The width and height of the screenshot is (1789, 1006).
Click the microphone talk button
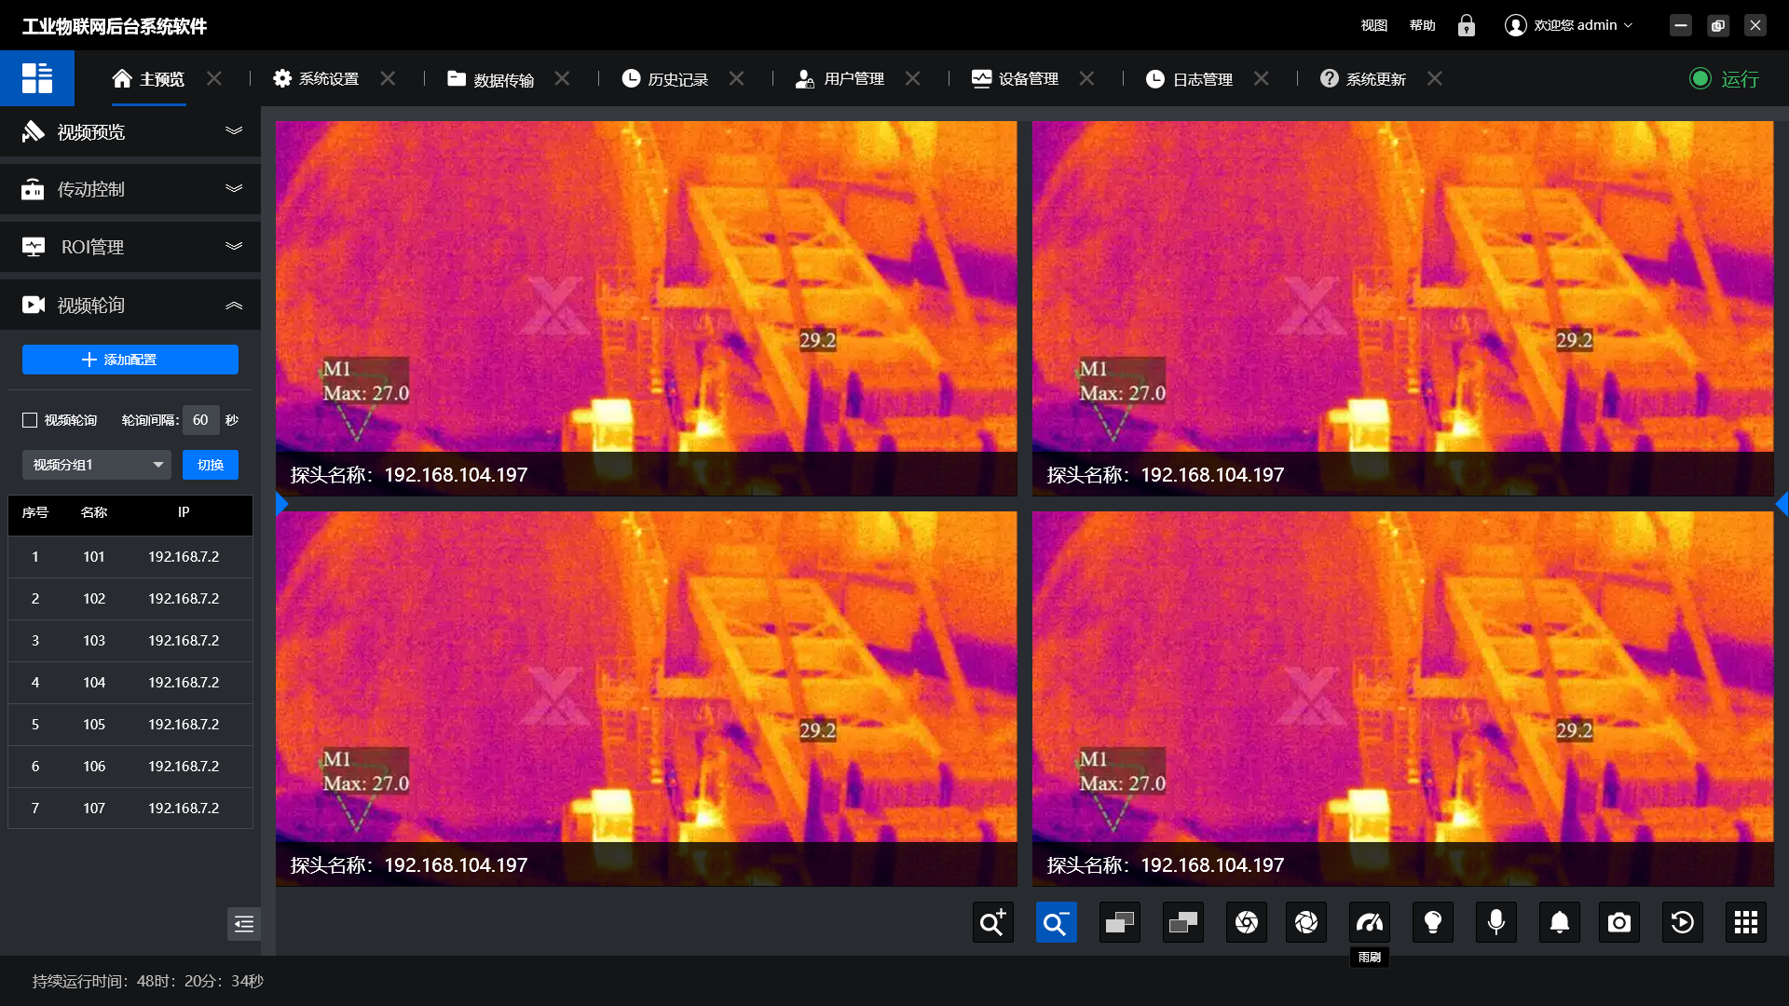(1495, 922)
